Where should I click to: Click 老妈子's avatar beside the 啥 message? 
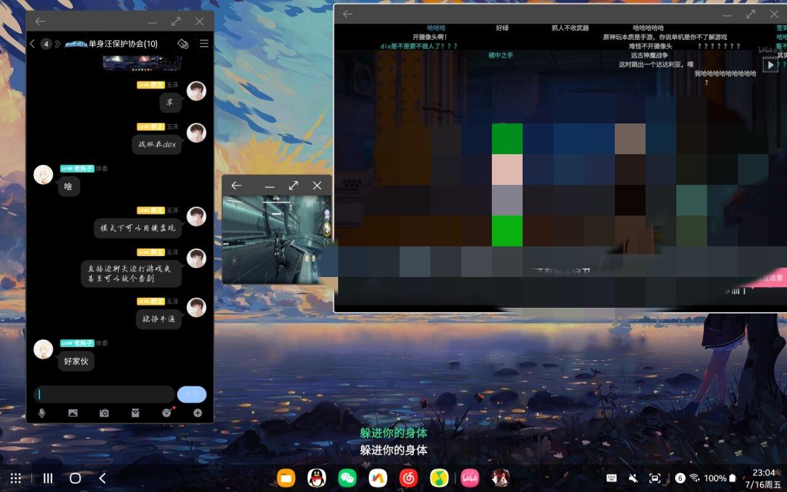pyautogui.click(x=43, y=174)
